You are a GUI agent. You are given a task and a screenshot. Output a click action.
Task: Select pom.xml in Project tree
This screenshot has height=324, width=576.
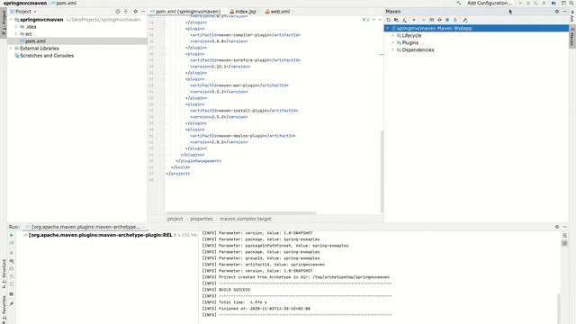35,41
